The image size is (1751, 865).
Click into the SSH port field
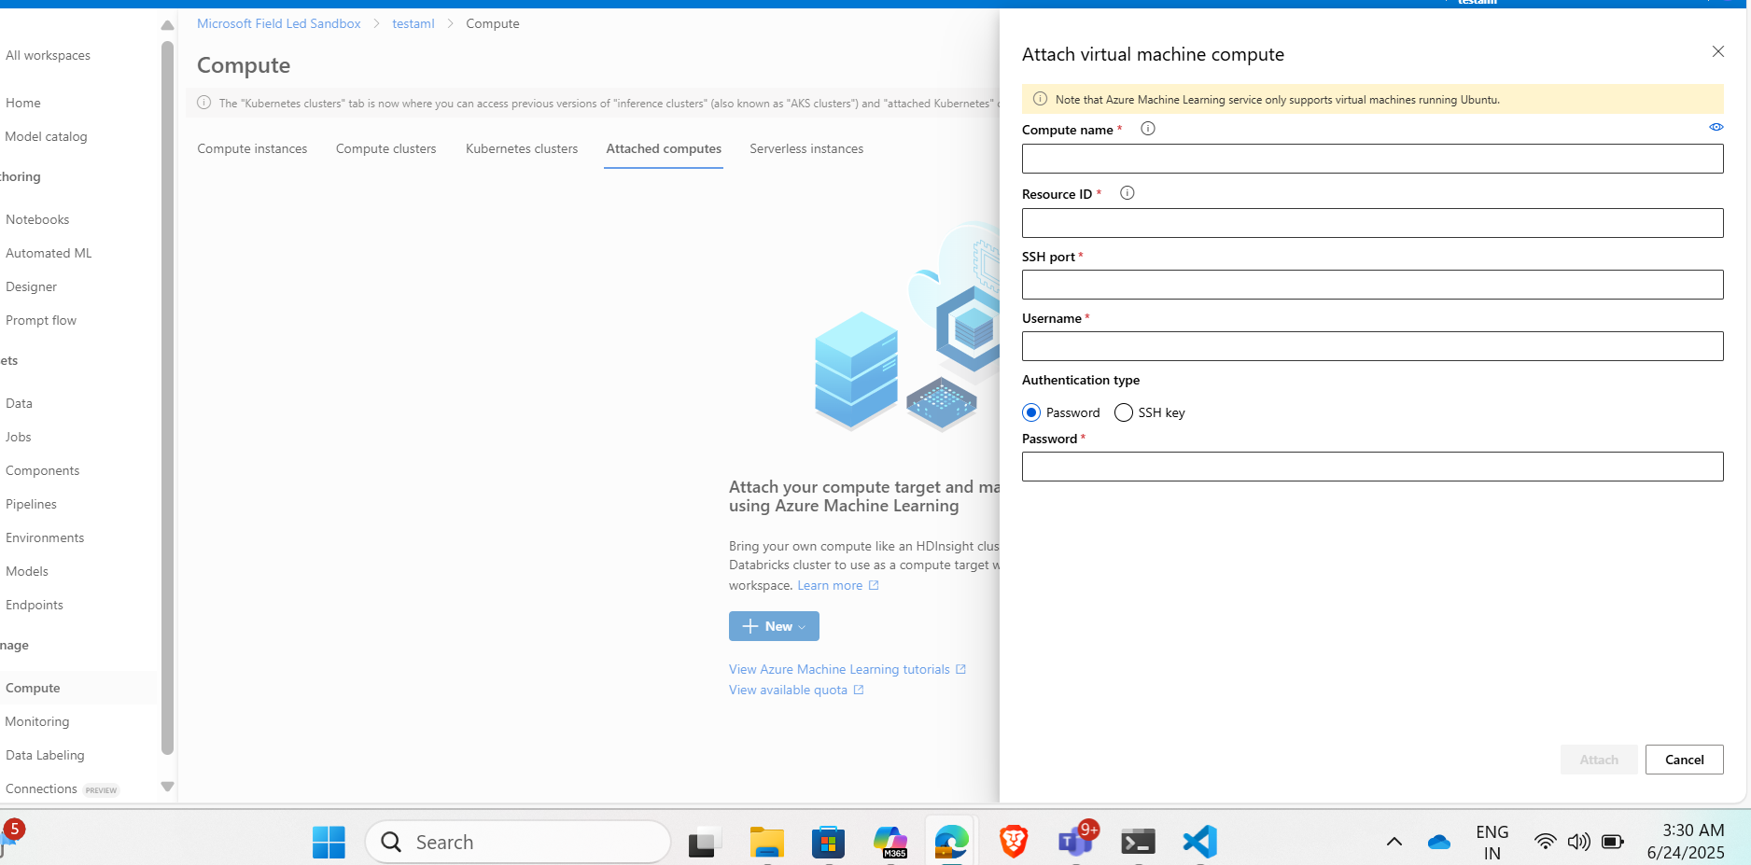click(x=1372, y=285)
